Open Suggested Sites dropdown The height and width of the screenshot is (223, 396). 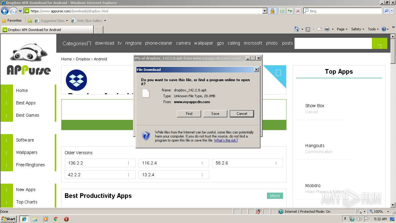coord(51,21)
